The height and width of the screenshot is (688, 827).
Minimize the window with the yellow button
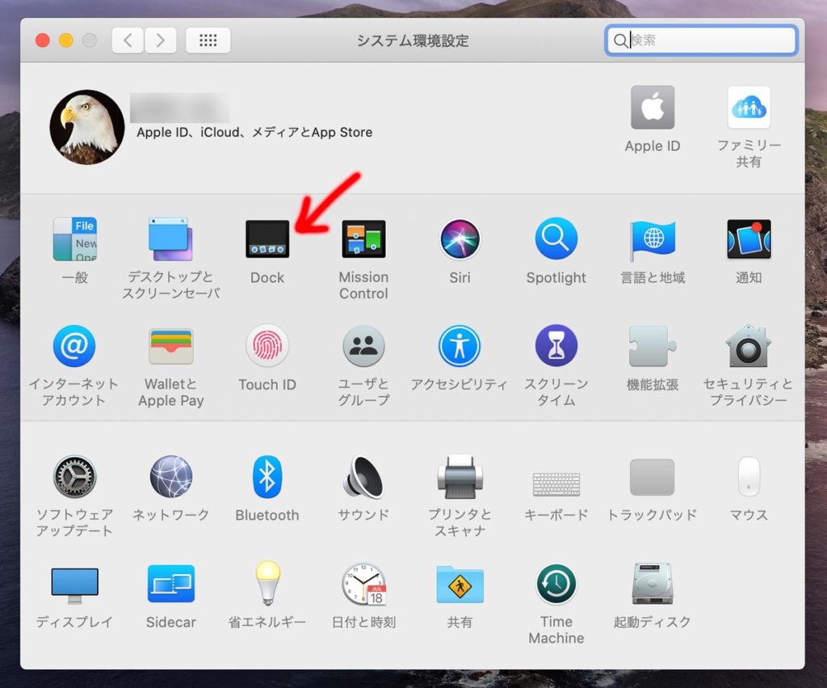(x=66, y=40)
